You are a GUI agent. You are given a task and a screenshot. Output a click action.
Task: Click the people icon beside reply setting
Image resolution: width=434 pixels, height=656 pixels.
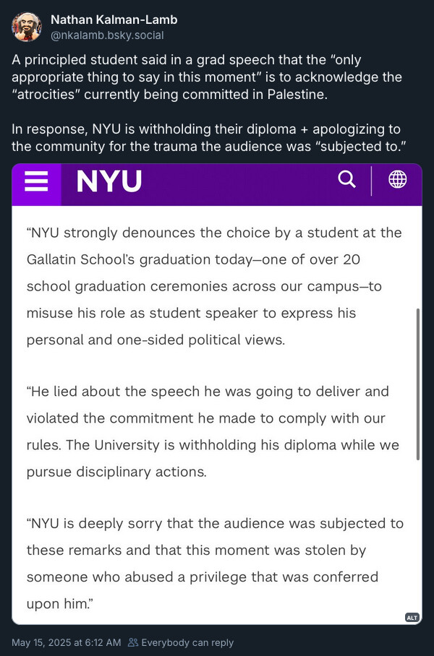pos(133,642)
